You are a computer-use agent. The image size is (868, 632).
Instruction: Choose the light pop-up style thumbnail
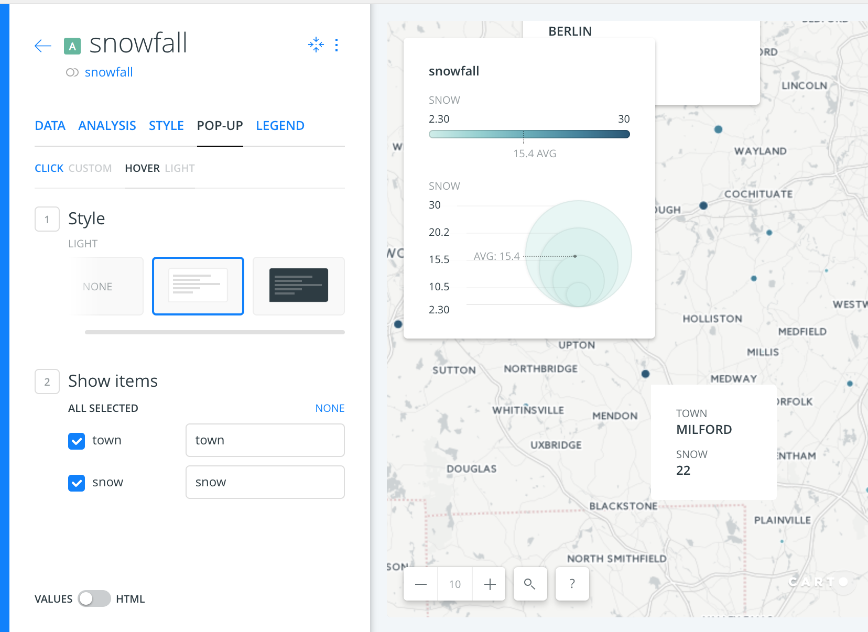pos(198,286)
